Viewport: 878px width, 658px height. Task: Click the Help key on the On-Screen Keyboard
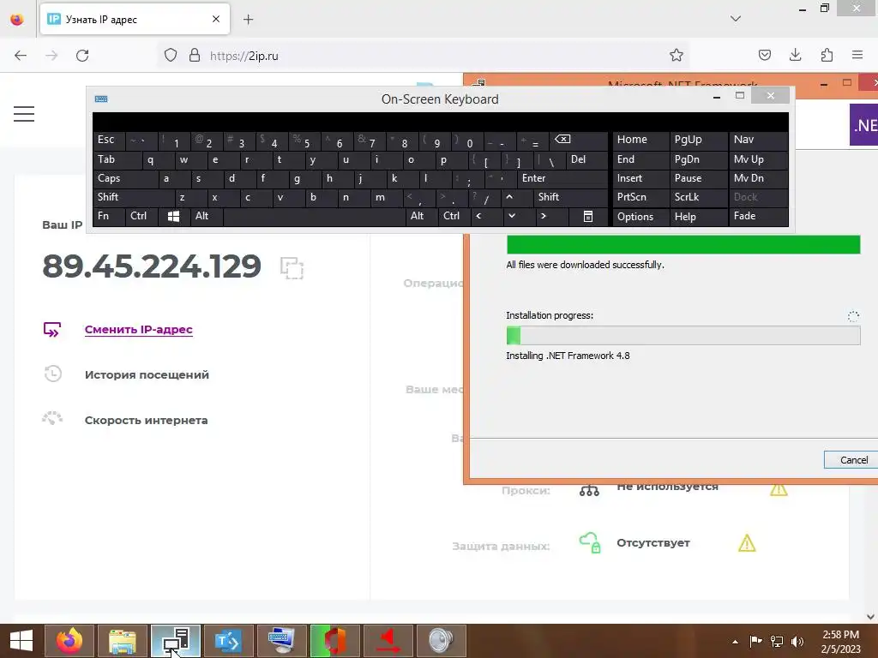click(x=698, y=217)
